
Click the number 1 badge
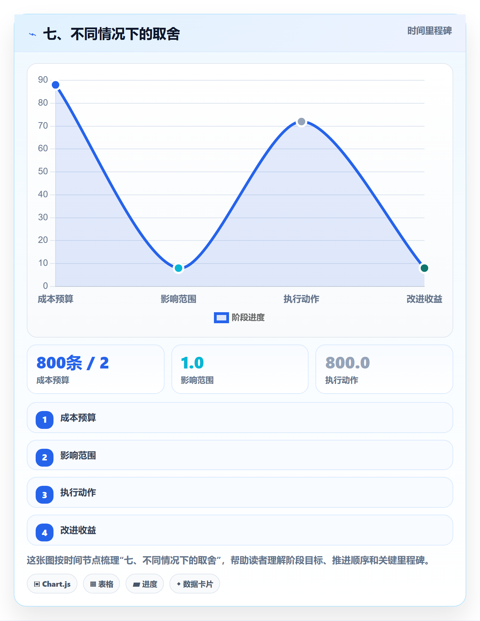pyautogui.click(x=45, y=420)
